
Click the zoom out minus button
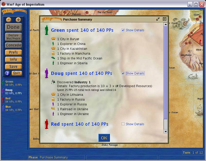coord(9,20)
